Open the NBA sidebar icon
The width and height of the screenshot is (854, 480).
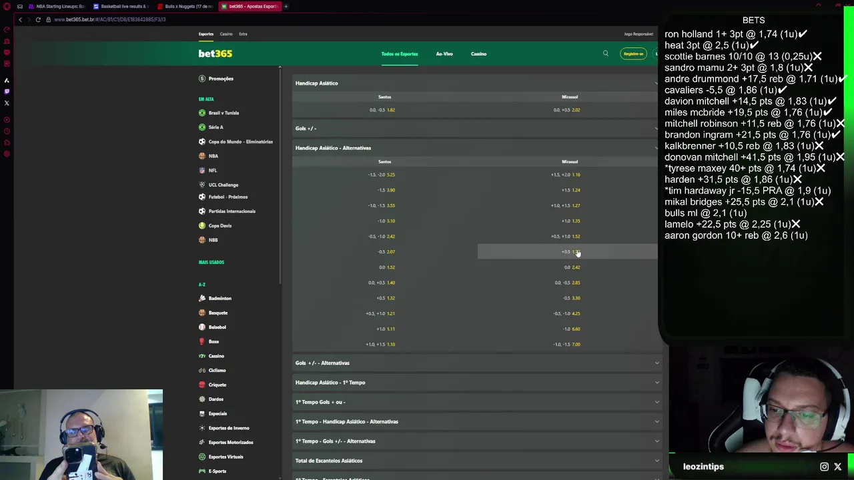202,156
